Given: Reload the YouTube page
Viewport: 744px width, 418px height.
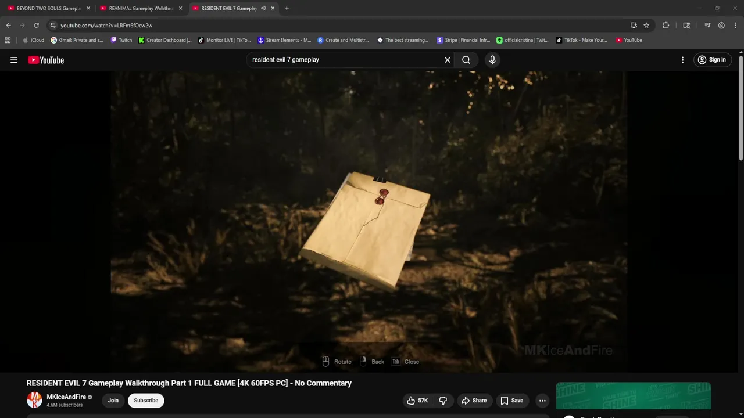Looking at the screenshot, I should [36, 26].
